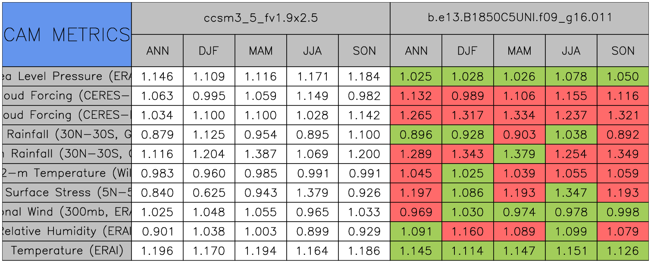
Task: Select the Surface Stress row label
Action: (67, 192)
